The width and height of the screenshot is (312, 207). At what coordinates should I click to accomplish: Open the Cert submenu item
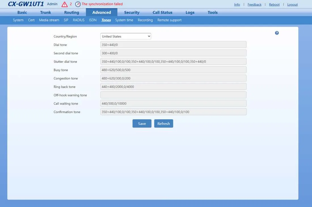31,20
